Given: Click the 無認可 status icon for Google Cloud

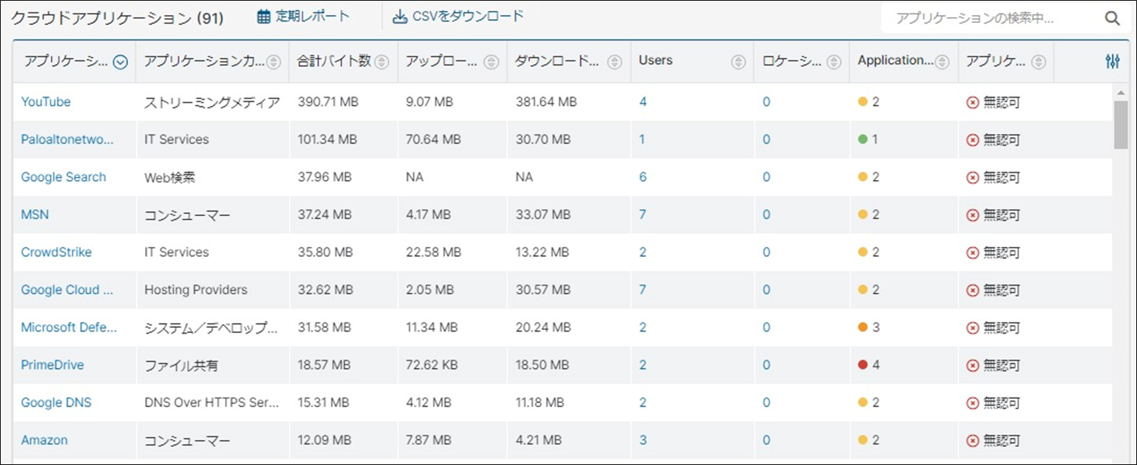Looking at the screenshot, I should [972, 291].
